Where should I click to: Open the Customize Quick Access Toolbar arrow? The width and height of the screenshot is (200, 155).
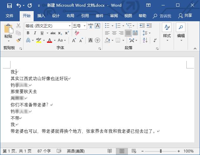[39, 6]
